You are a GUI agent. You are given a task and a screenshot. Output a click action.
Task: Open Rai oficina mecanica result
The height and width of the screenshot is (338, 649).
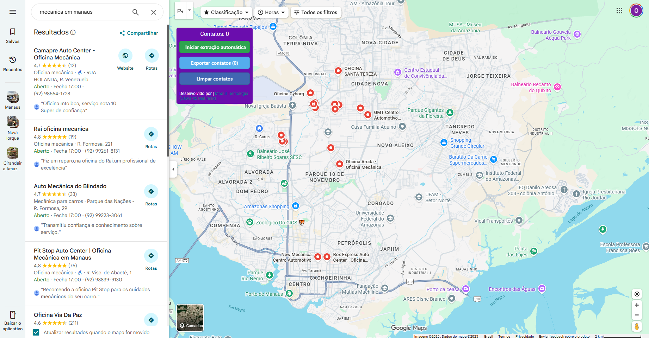tap(61, 129)
